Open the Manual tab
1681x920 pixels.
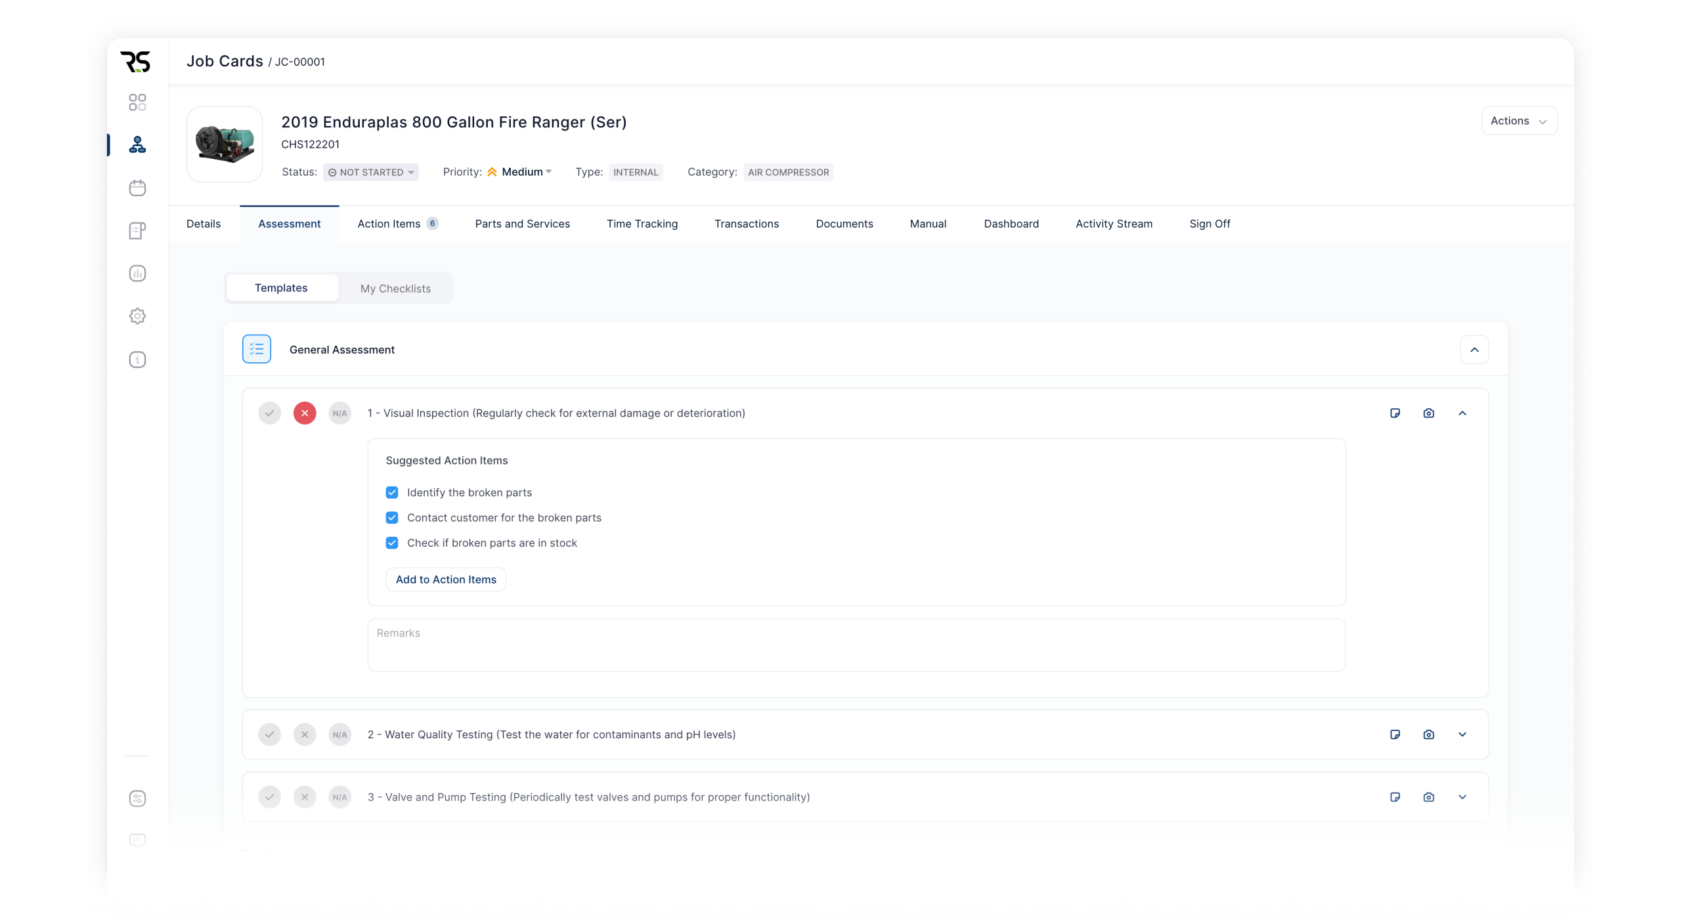(x=928, y=224)
